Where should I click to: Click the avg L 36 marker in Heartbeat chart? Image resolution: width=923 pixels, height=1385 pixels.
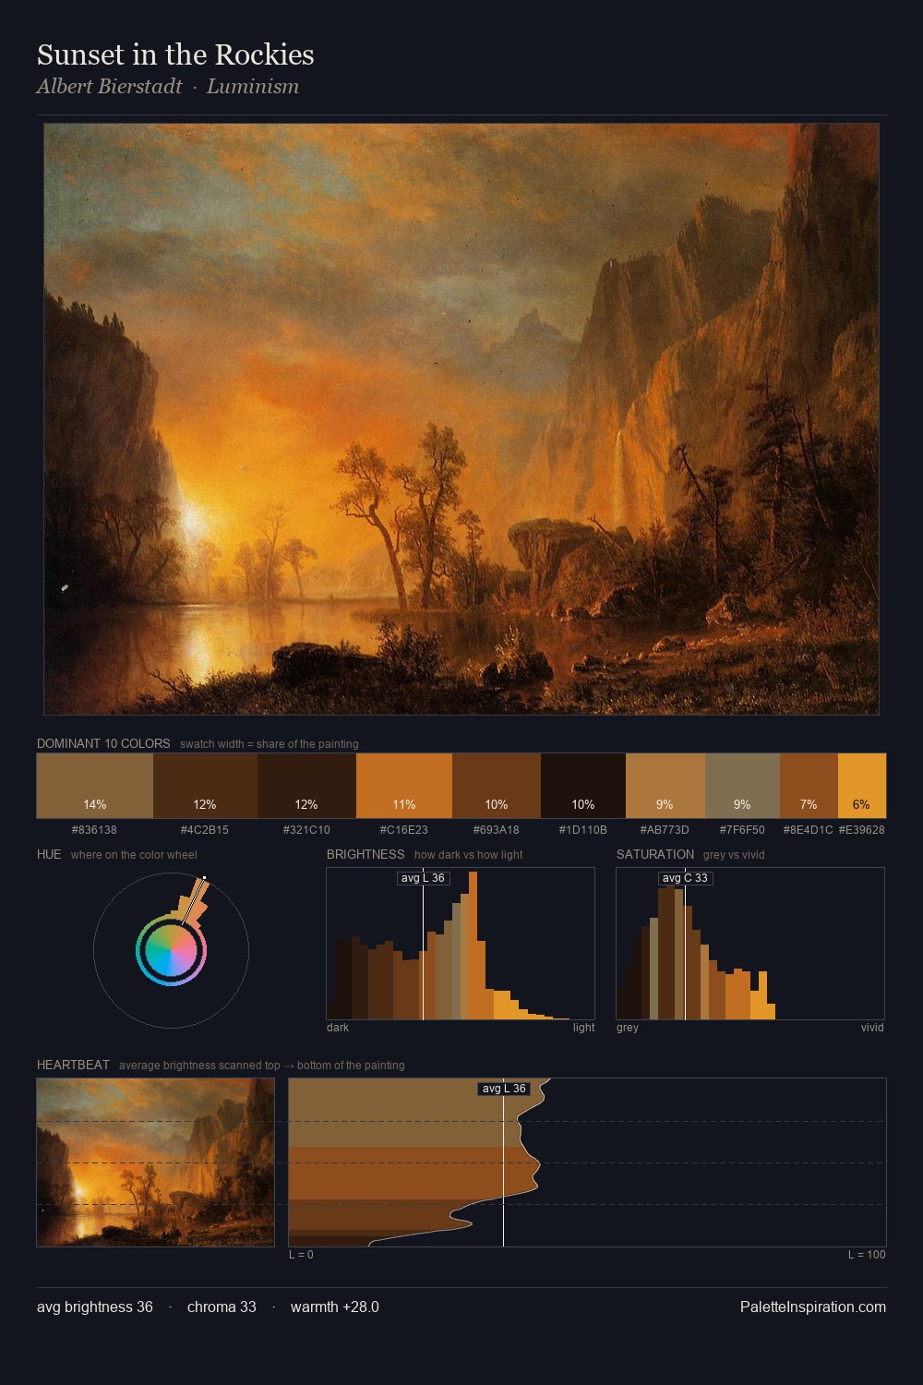pyautogui.click(x=504, y=1089)
